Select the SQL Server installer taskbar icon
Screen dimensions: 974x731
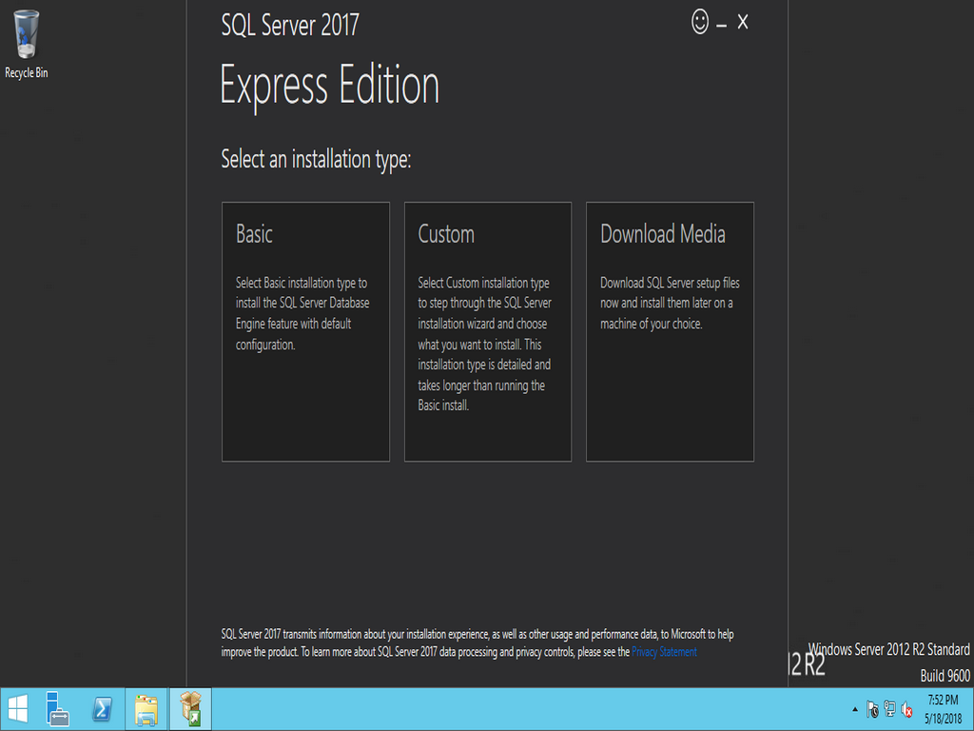pyautogui.click(x=189, y=709)
